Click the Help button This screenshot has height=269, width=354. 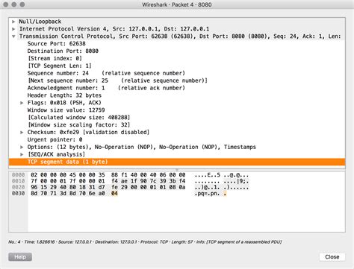coord(20,257)
